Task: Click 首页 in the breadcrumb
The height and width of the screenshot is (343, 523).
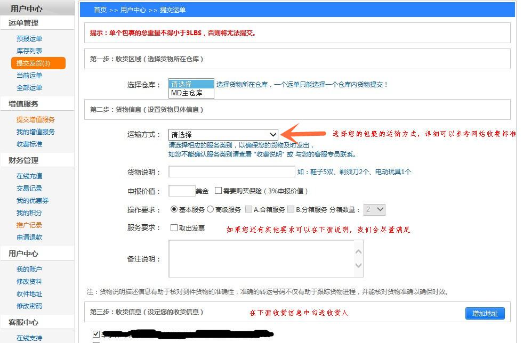Action: coord(100,10)
